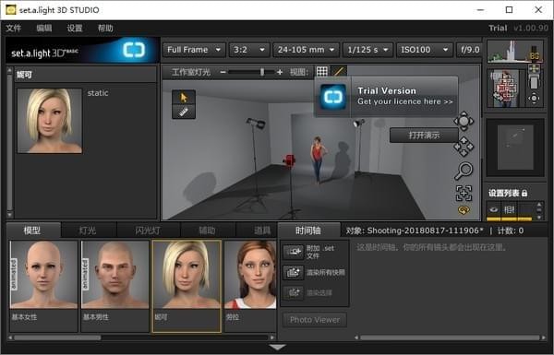
Task: Click the camera aim target icon
Action: (x=534, y=99)
